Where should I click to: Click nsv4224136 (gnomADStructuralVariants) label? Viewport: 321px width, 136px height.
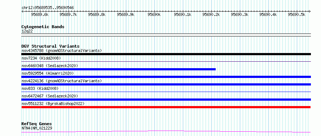pyautogui.click(x=62, y=81)
